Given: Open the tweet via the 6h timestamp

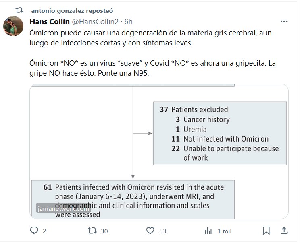Looking at the screenshot, I should click(x=128, y=21).
